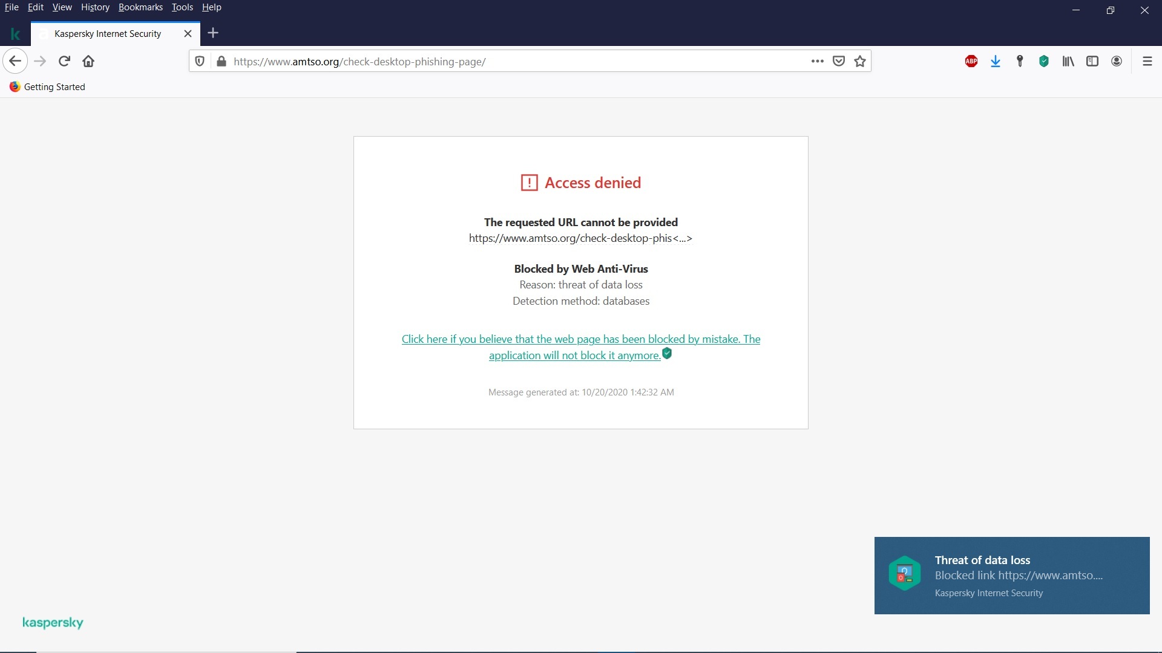The width and height of the screenshot is (1162, 653).
Task: Click the key/pin extension icon
Action: click(1020, 61)
